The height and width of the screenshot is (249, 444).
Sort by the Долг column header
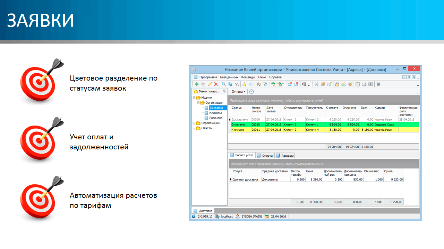(x=367, y=111)
